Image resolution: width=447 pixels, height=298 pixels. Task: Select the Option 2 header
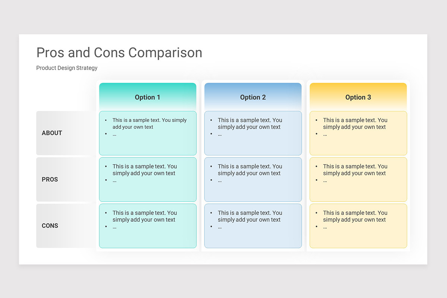(253, 97)
